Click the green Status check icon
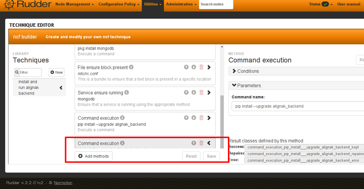This screenshot has width=364, height=189. (x=325, y=4)
